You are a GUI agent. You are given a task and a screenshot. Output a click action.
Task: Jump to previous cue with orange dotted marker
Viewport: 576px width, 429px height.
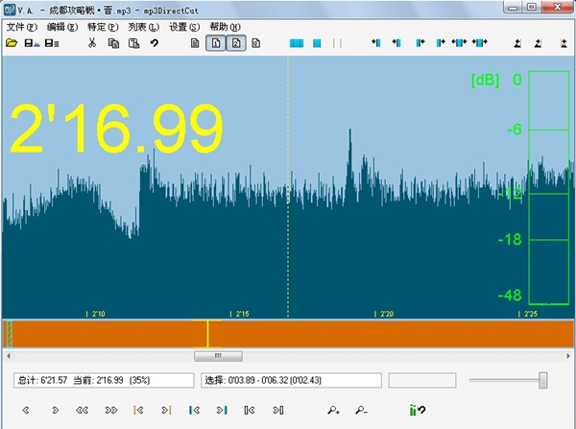pos(138,410)
